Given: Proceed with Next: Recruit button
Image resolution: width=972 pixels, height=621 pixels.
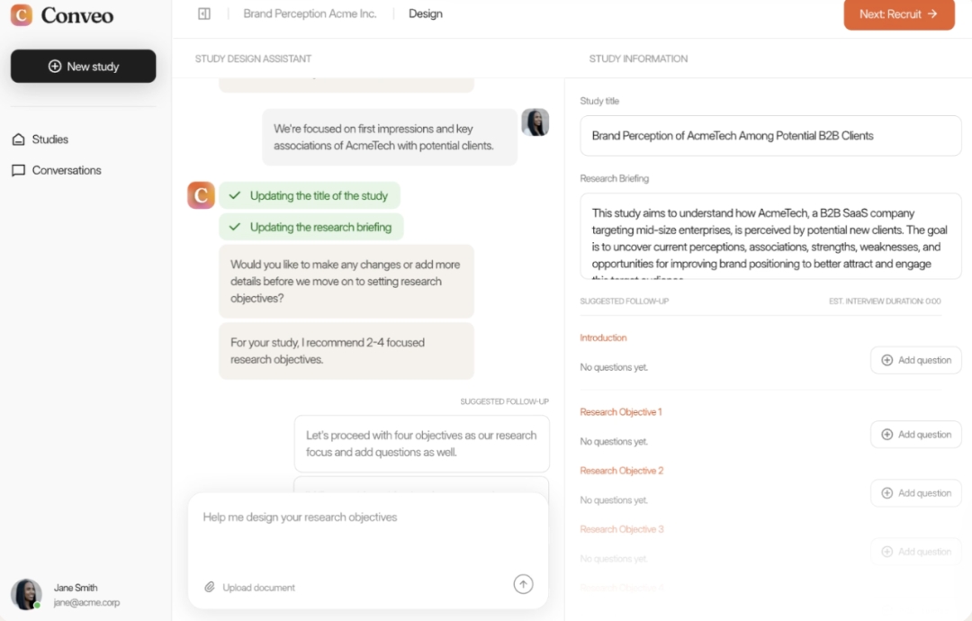Looking at the screenshot, I should point(898,14).
